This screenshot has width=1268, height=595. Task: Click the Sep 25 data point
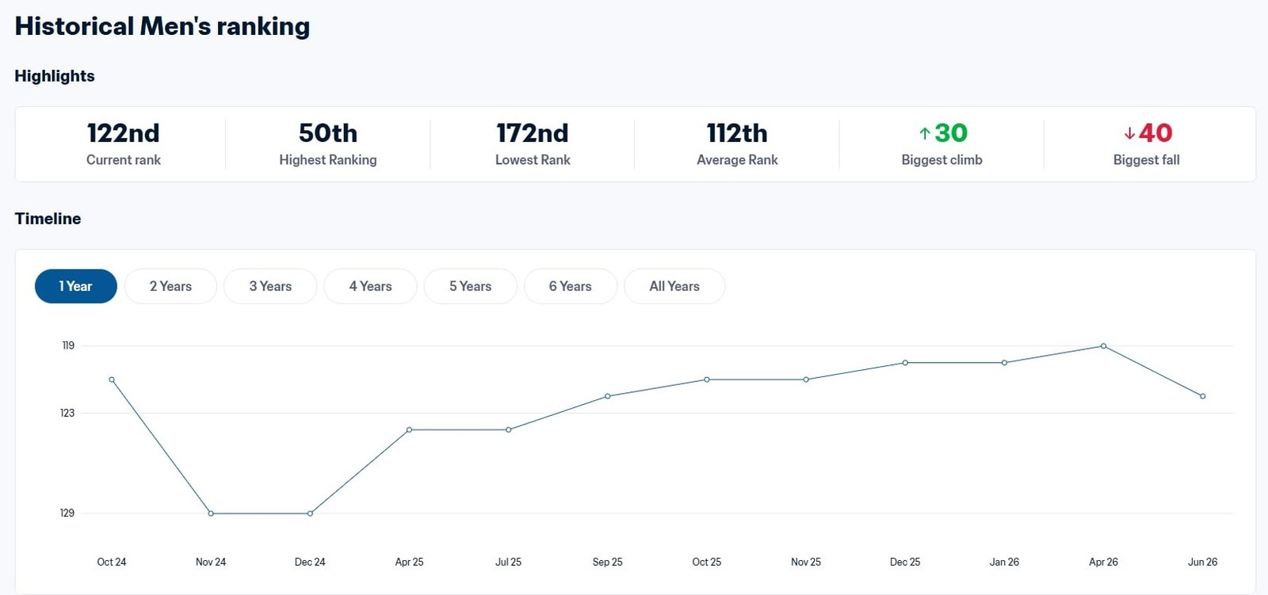[608, 396]
